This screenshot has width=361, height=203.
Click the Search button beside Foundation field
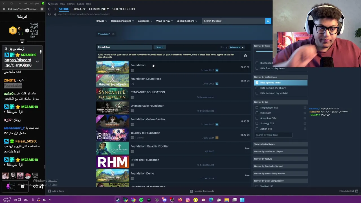160,47
